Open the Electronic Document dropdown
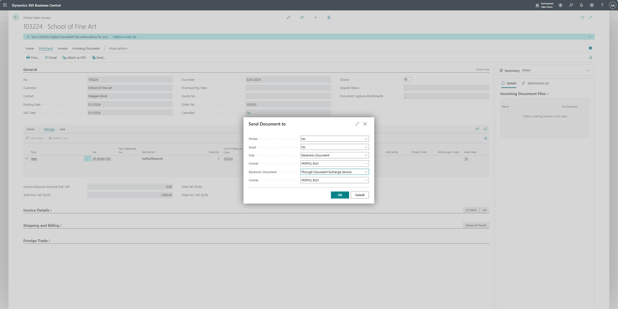Image resolution: width=618 pixels, height=309 pixels. pos(334,172)
